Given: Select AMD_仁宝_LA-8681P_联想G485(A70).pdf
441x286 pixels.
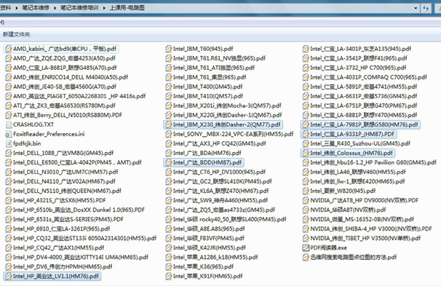Looking at the screenshot, I should click(x=65, y=68).
